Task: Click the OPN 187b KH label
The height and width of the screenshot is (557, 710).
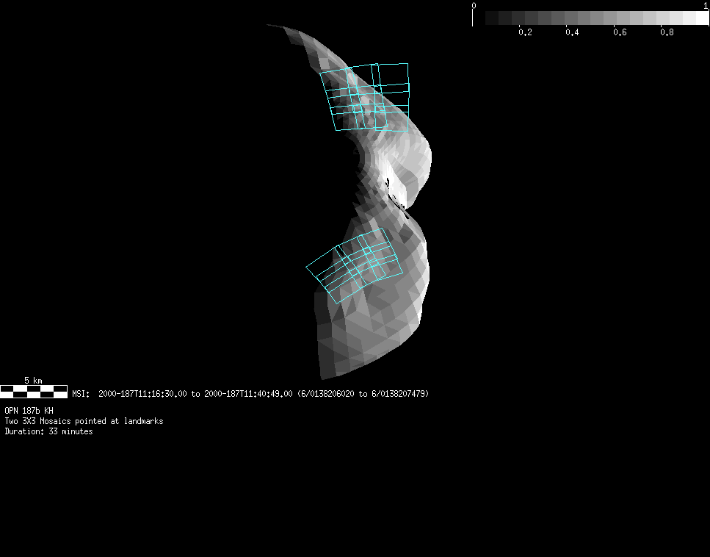Action: pos(29,411)
